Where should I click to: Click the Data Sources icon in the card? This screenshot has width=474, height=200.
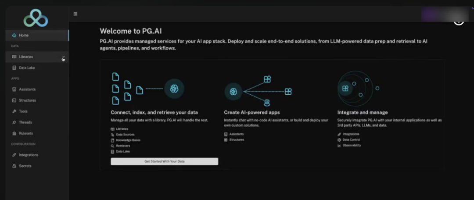(x=112, y=135)
